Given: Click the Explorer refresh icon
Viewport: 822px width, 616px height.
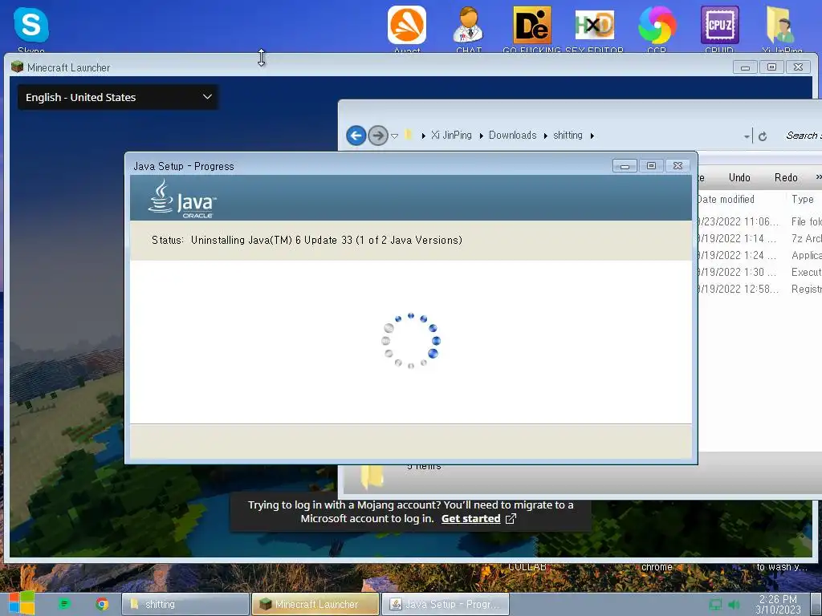Looking at the screenshot, I should click(x=763, y=136).
